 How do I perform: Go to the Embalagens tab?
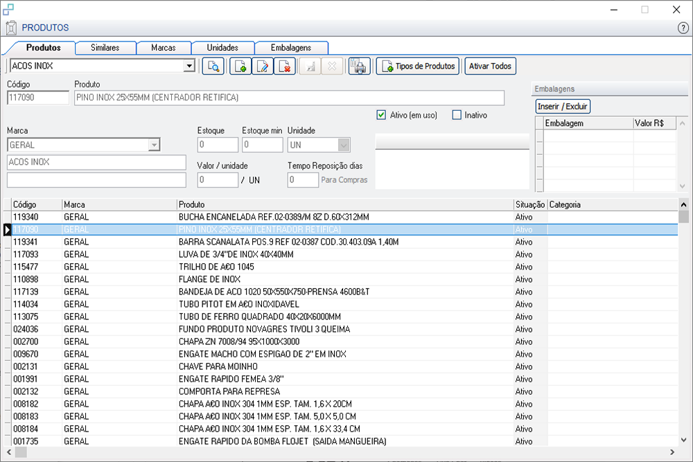pyautogui.click(x=291, y=48)
